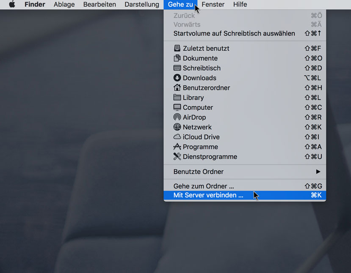Open the Finder menu

click(x=35, y=4)
